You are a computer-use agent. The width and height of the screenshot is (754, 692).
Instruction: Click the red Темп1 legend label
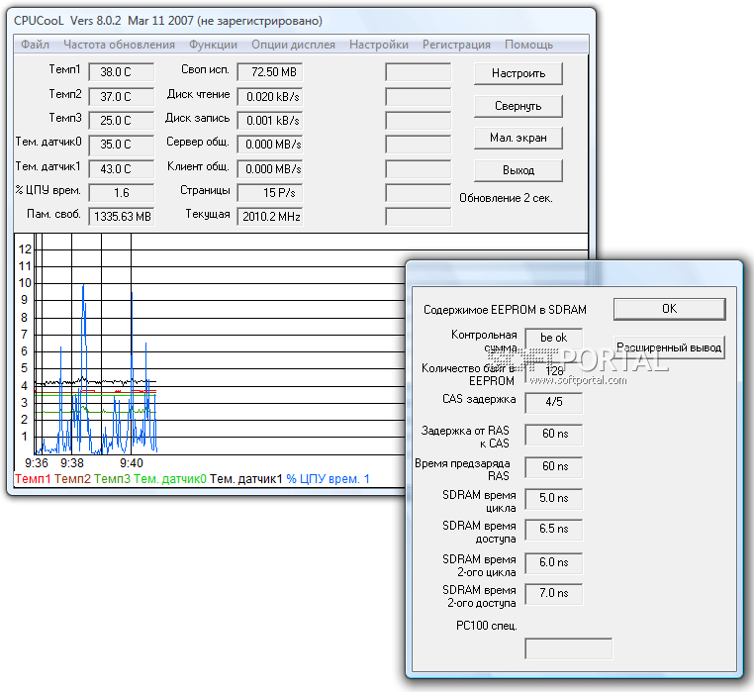coord(33,479)
